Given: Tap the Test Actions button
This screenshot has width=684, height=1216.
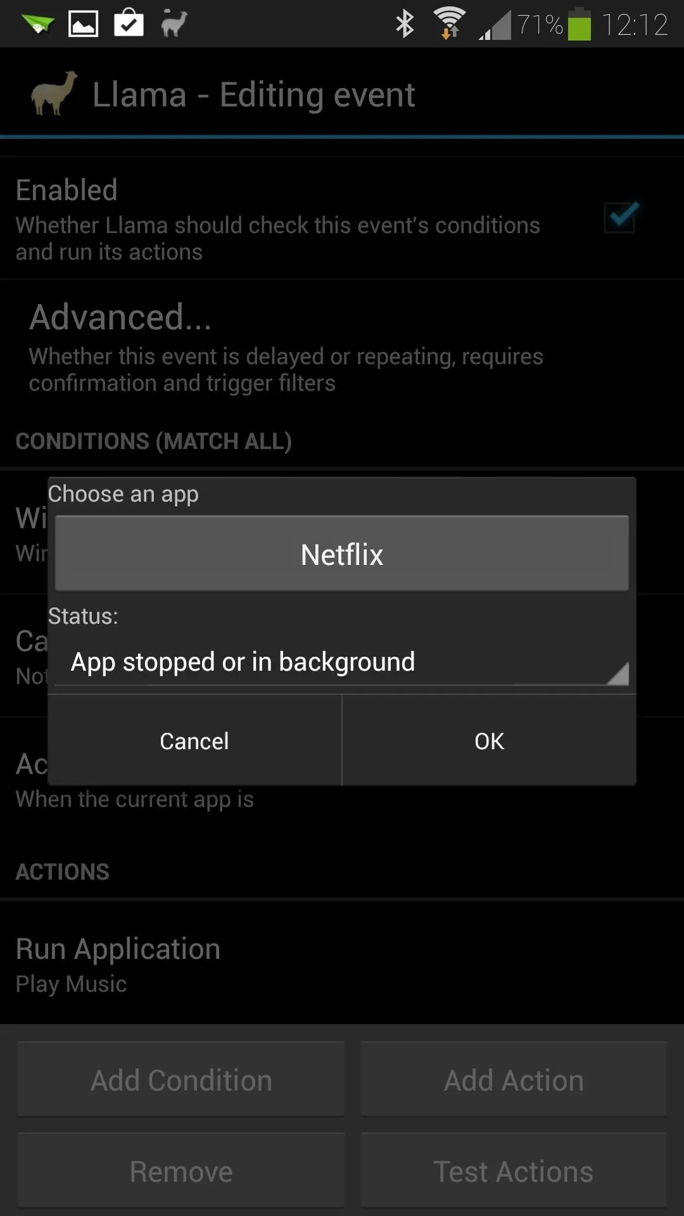Looking at the screenshot, I should [x=514, y=1171].
